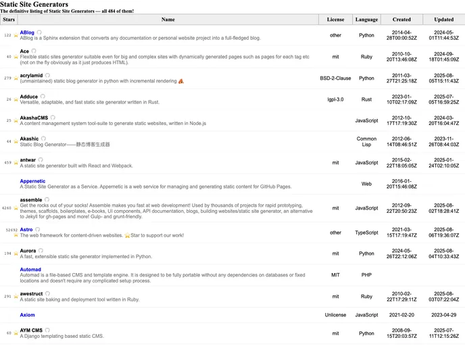Viewport: 465px width, 346px height.
Task: Click the Unlicense cell for Axiom
Action: tap(335, 315)
